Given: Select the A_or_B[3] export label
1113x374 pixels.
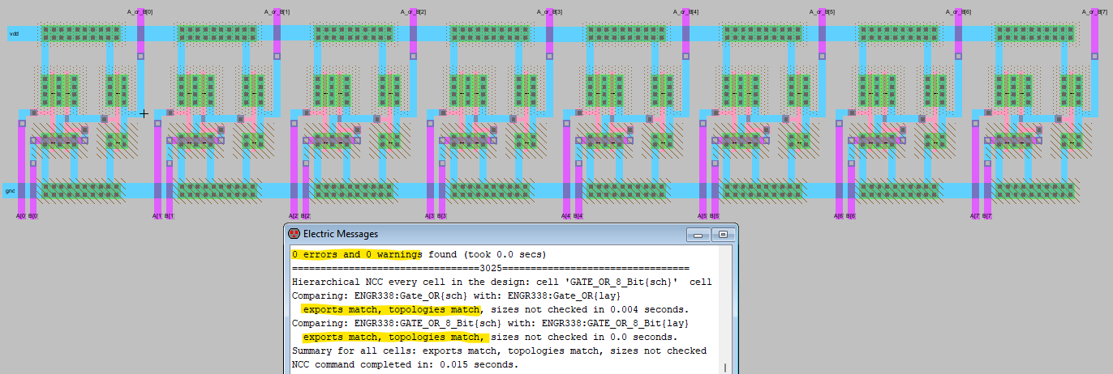Looking at the screenshot, I should tap(549, 12).
